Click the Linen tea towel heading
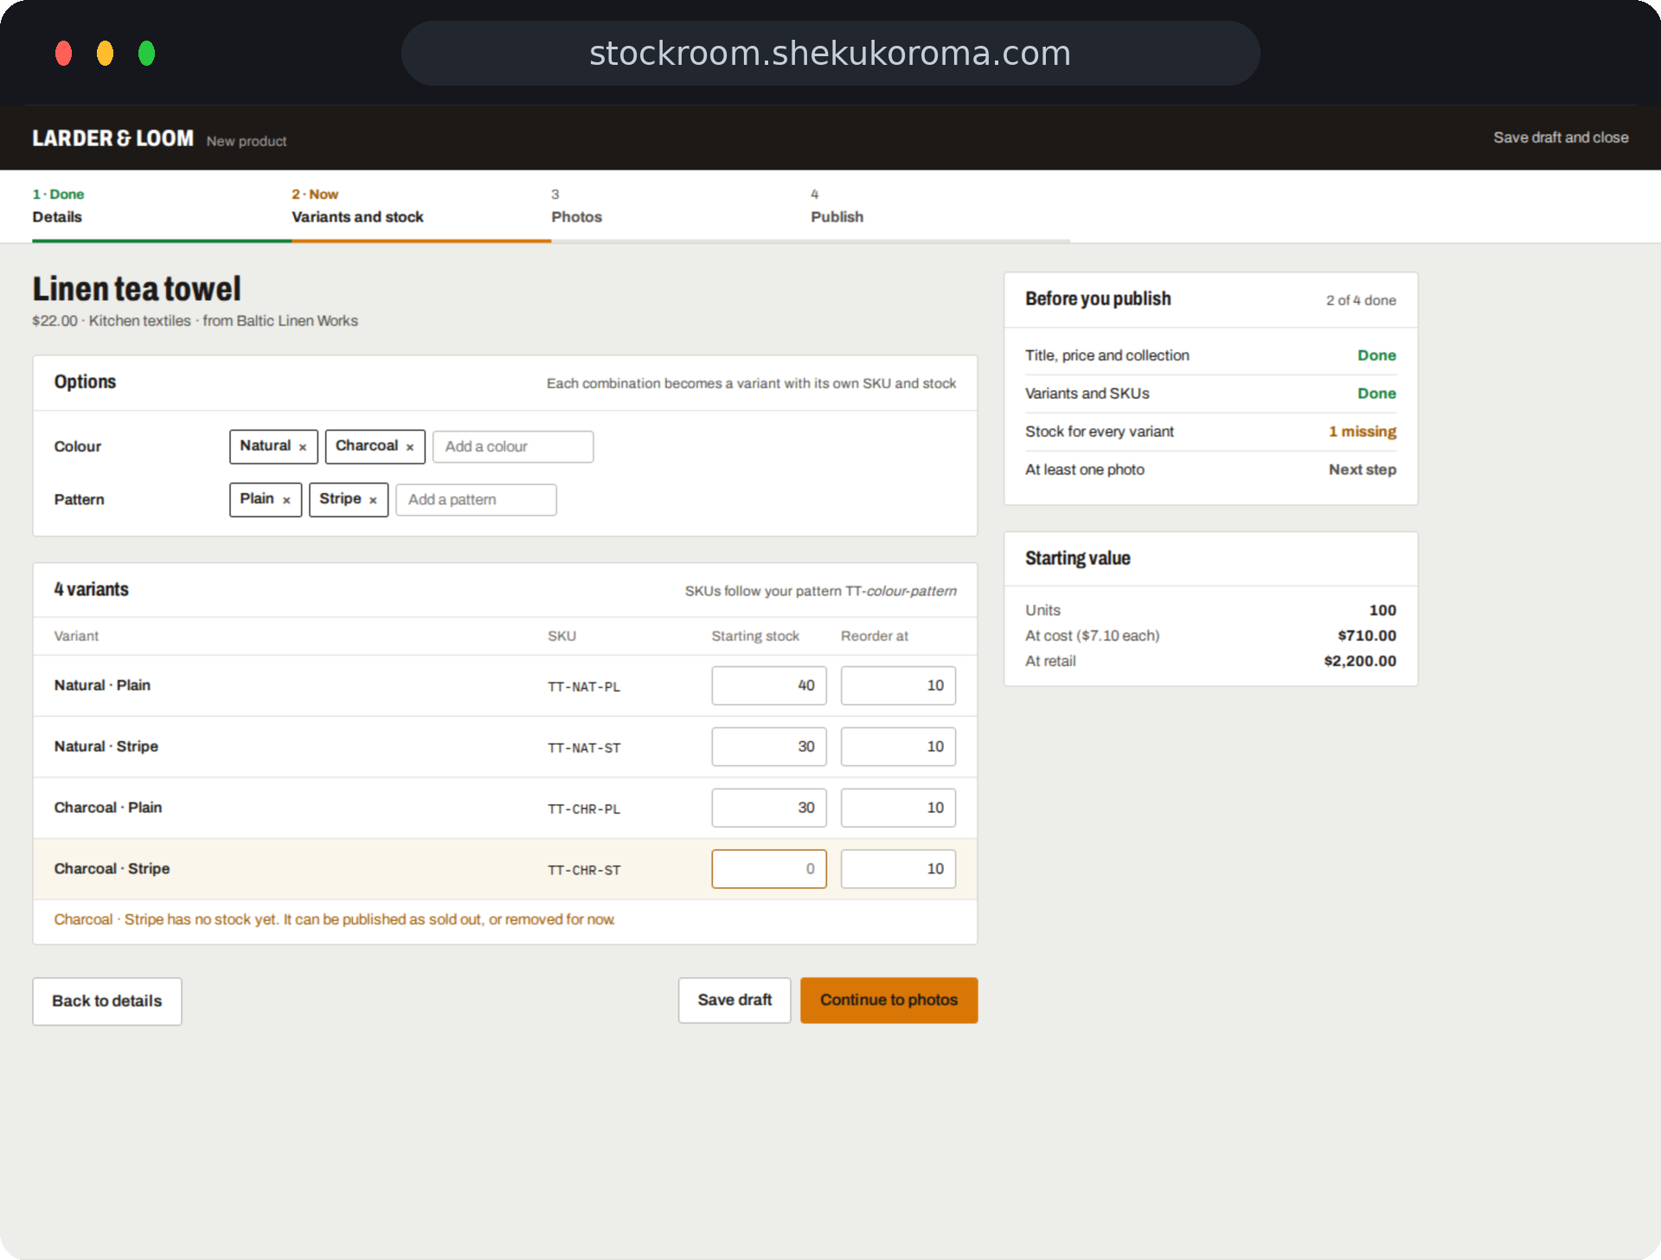This screenshot has height=1260, width=1661. tap(137, 289)
